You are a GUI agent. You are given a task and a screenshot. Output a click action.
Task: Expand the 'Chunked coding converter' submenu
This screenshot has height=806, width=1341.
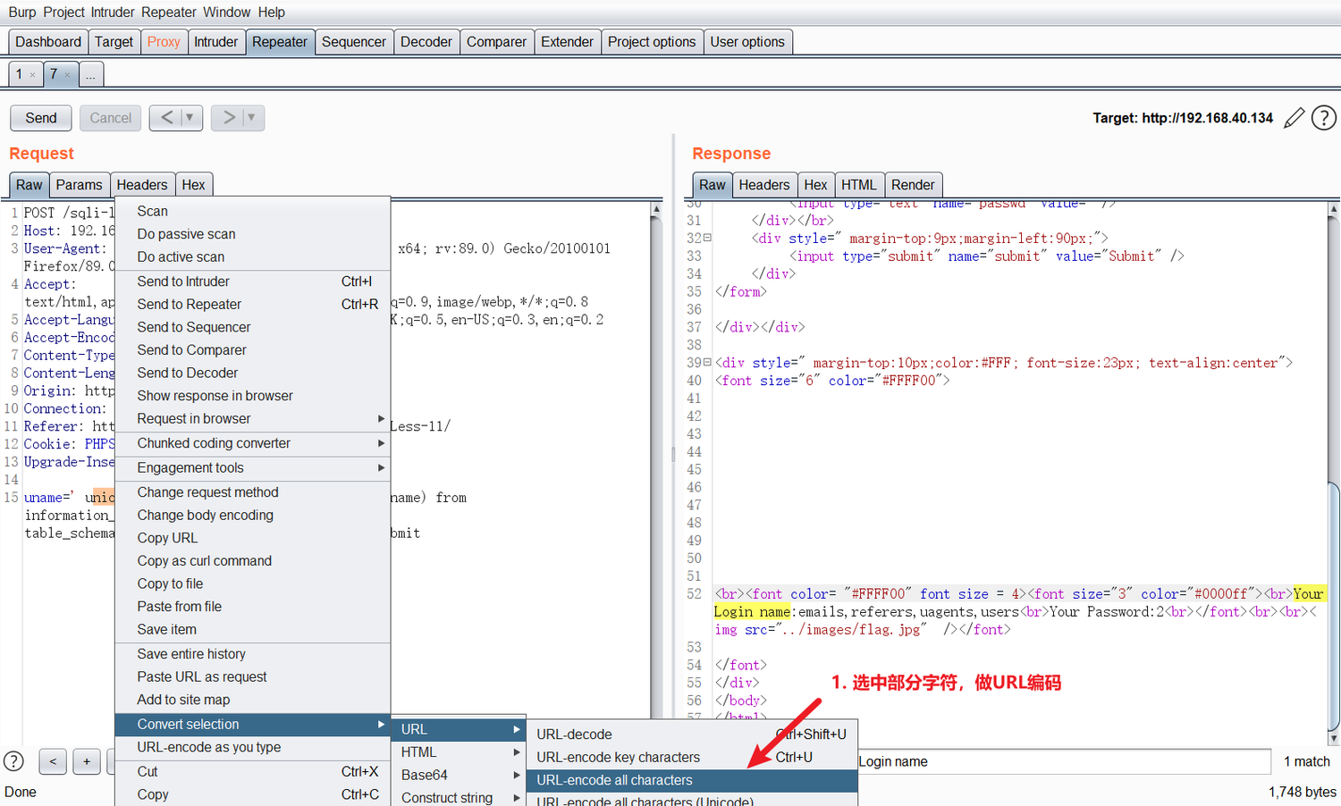pyautogui.click(x=253, y=443)
